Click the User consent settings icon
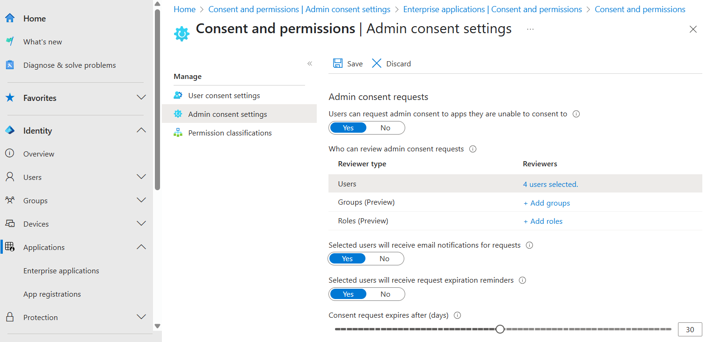 coord(178,95)
